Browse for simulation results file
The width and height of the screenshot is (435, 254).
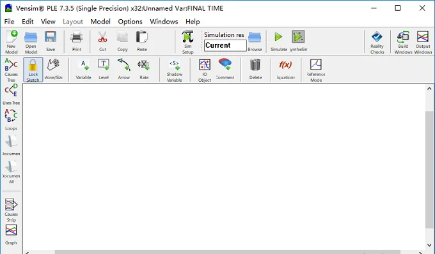pyautogui.click(x=255, y=41)
